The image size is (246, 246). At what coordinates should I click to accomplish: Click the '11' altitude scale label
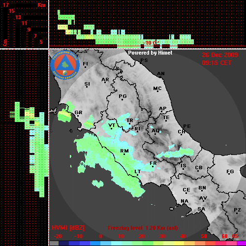pos(24,23)
